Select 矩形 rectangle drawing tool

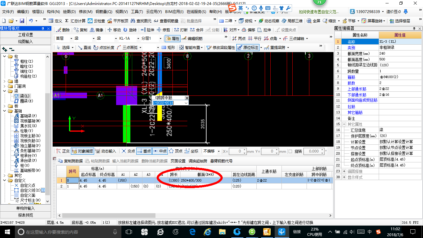(168, 47)
